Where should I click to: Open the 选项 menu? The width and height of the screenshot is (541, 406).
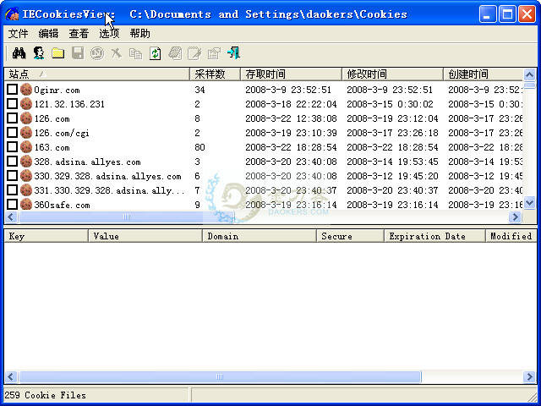[109, 34]
